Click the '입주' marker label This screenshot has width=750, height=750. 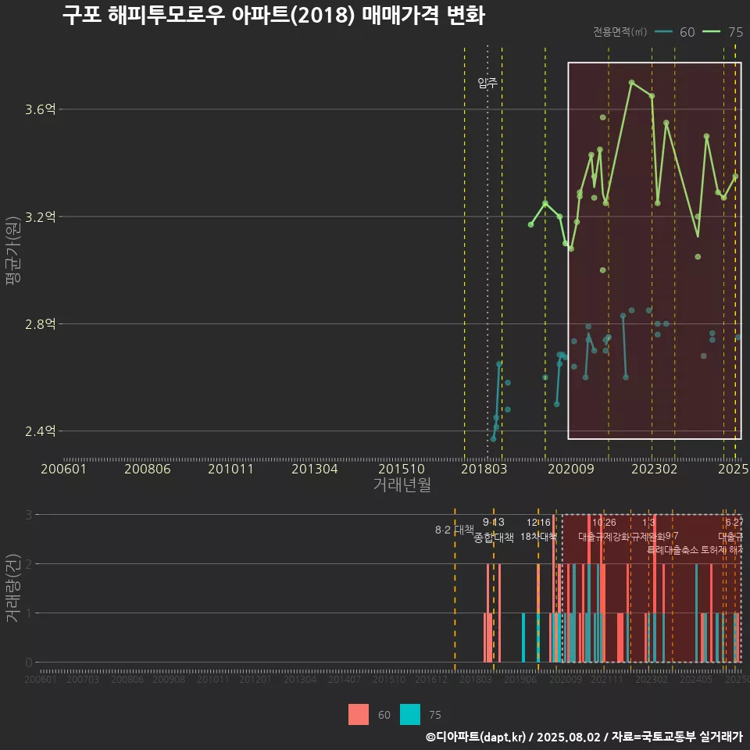pyautogui.click(x=487, y=84)
